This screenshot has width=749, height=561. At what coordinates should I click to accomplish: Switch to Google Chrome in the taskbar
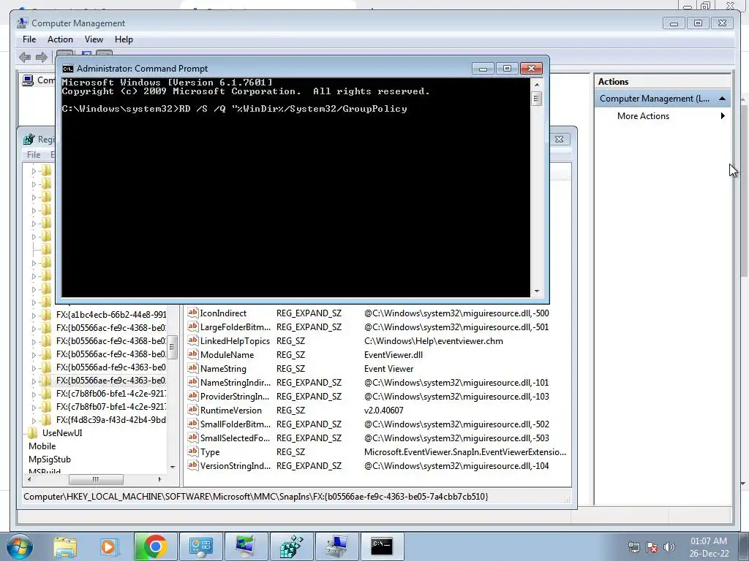(155, 546)
